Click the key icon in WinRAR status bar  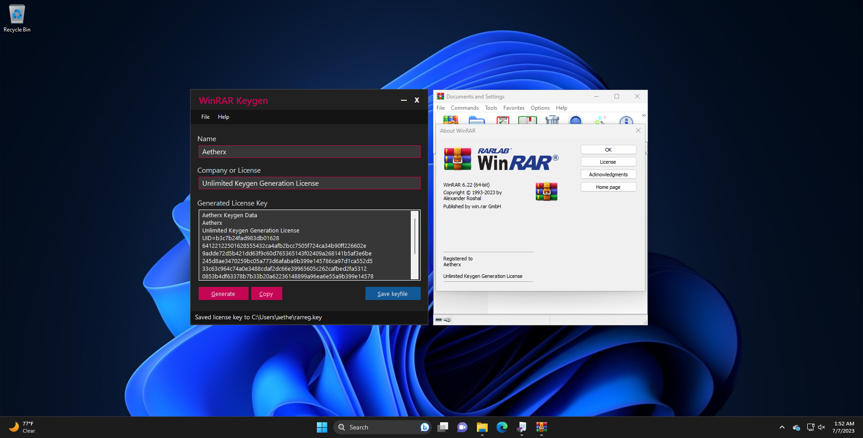[x=447, y=320]
